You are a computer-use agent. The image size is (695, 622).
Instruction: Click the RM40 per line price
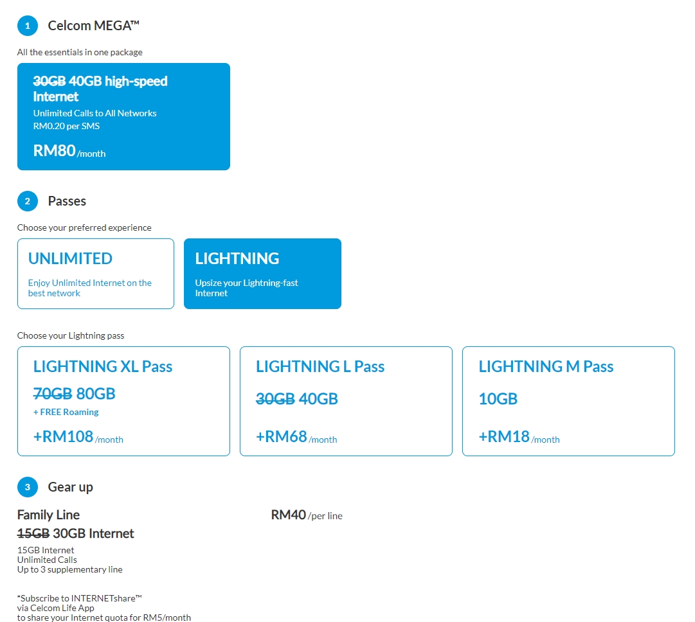[307, 515]
